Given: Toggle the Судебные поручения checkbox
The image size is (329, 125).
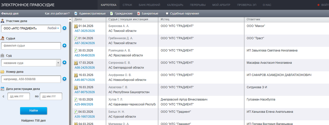Looking at the screenshot, I should [x=167, y=13].
